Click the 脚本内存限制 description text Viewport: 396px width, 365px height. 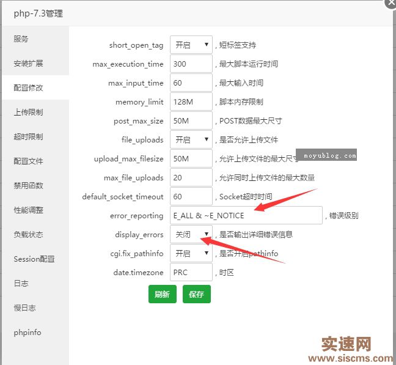(241, 101)
